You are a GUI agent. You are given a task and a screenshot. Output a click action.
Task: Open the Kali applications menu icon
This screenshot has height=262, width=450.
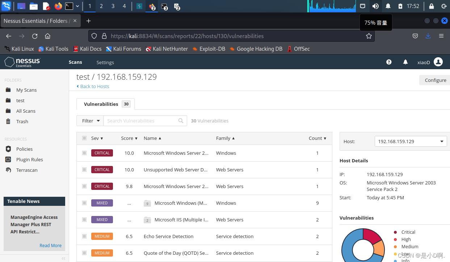[x=6, y=6]
